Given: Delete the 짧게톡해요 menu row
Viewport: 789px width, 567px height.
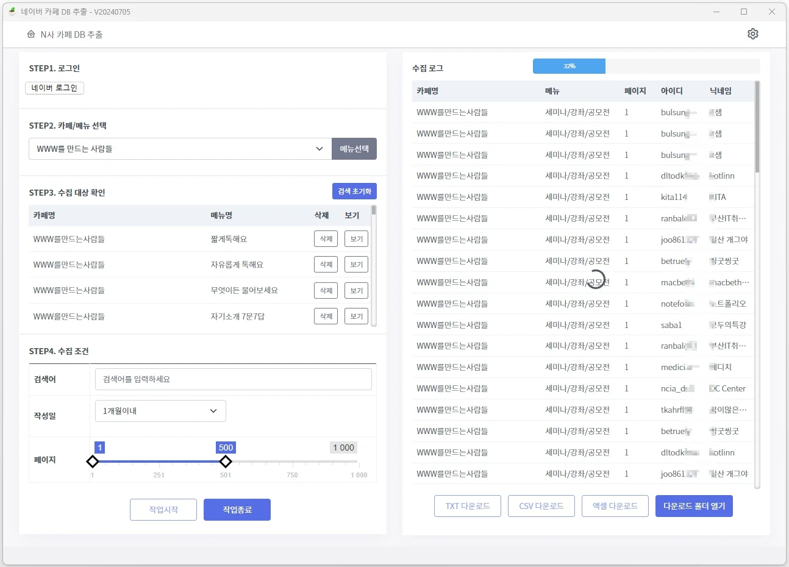Looking at the screenshot, I should click(x=326, y=239).
